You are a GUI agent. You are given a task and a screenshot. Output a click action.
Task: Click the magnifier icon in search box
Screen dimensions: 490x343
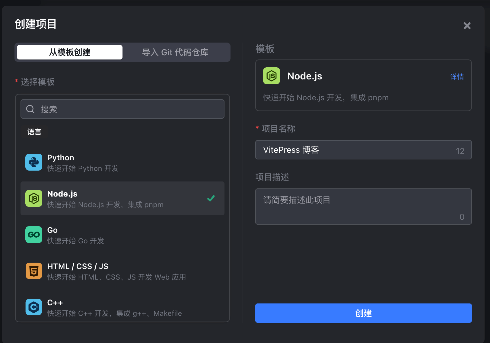coord(30,109)
